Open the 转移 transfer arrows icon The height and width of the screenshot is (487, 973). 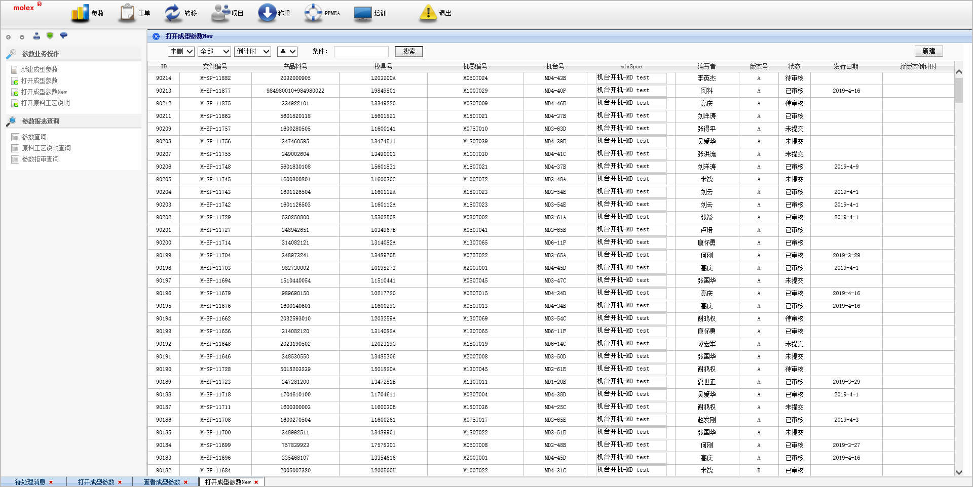(173, 13)
